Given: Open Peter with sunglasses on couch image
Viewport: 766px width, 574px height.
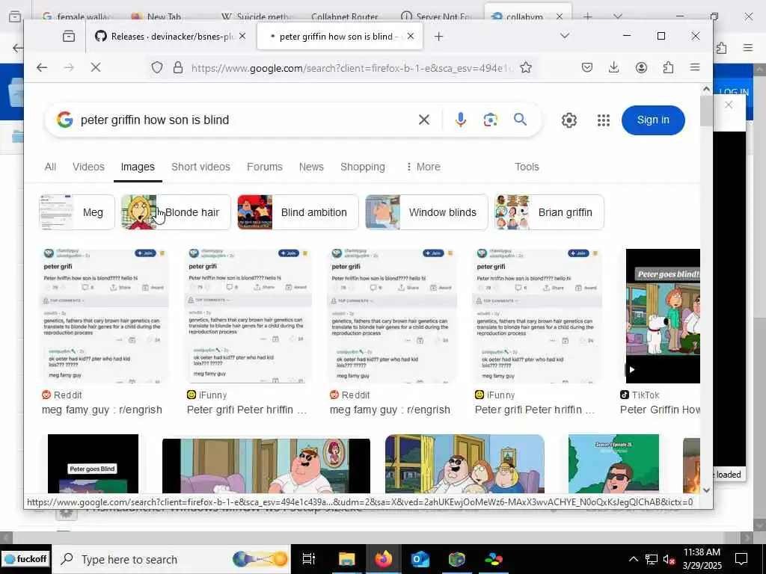Looking at the screenshot, I should [266, 466].
